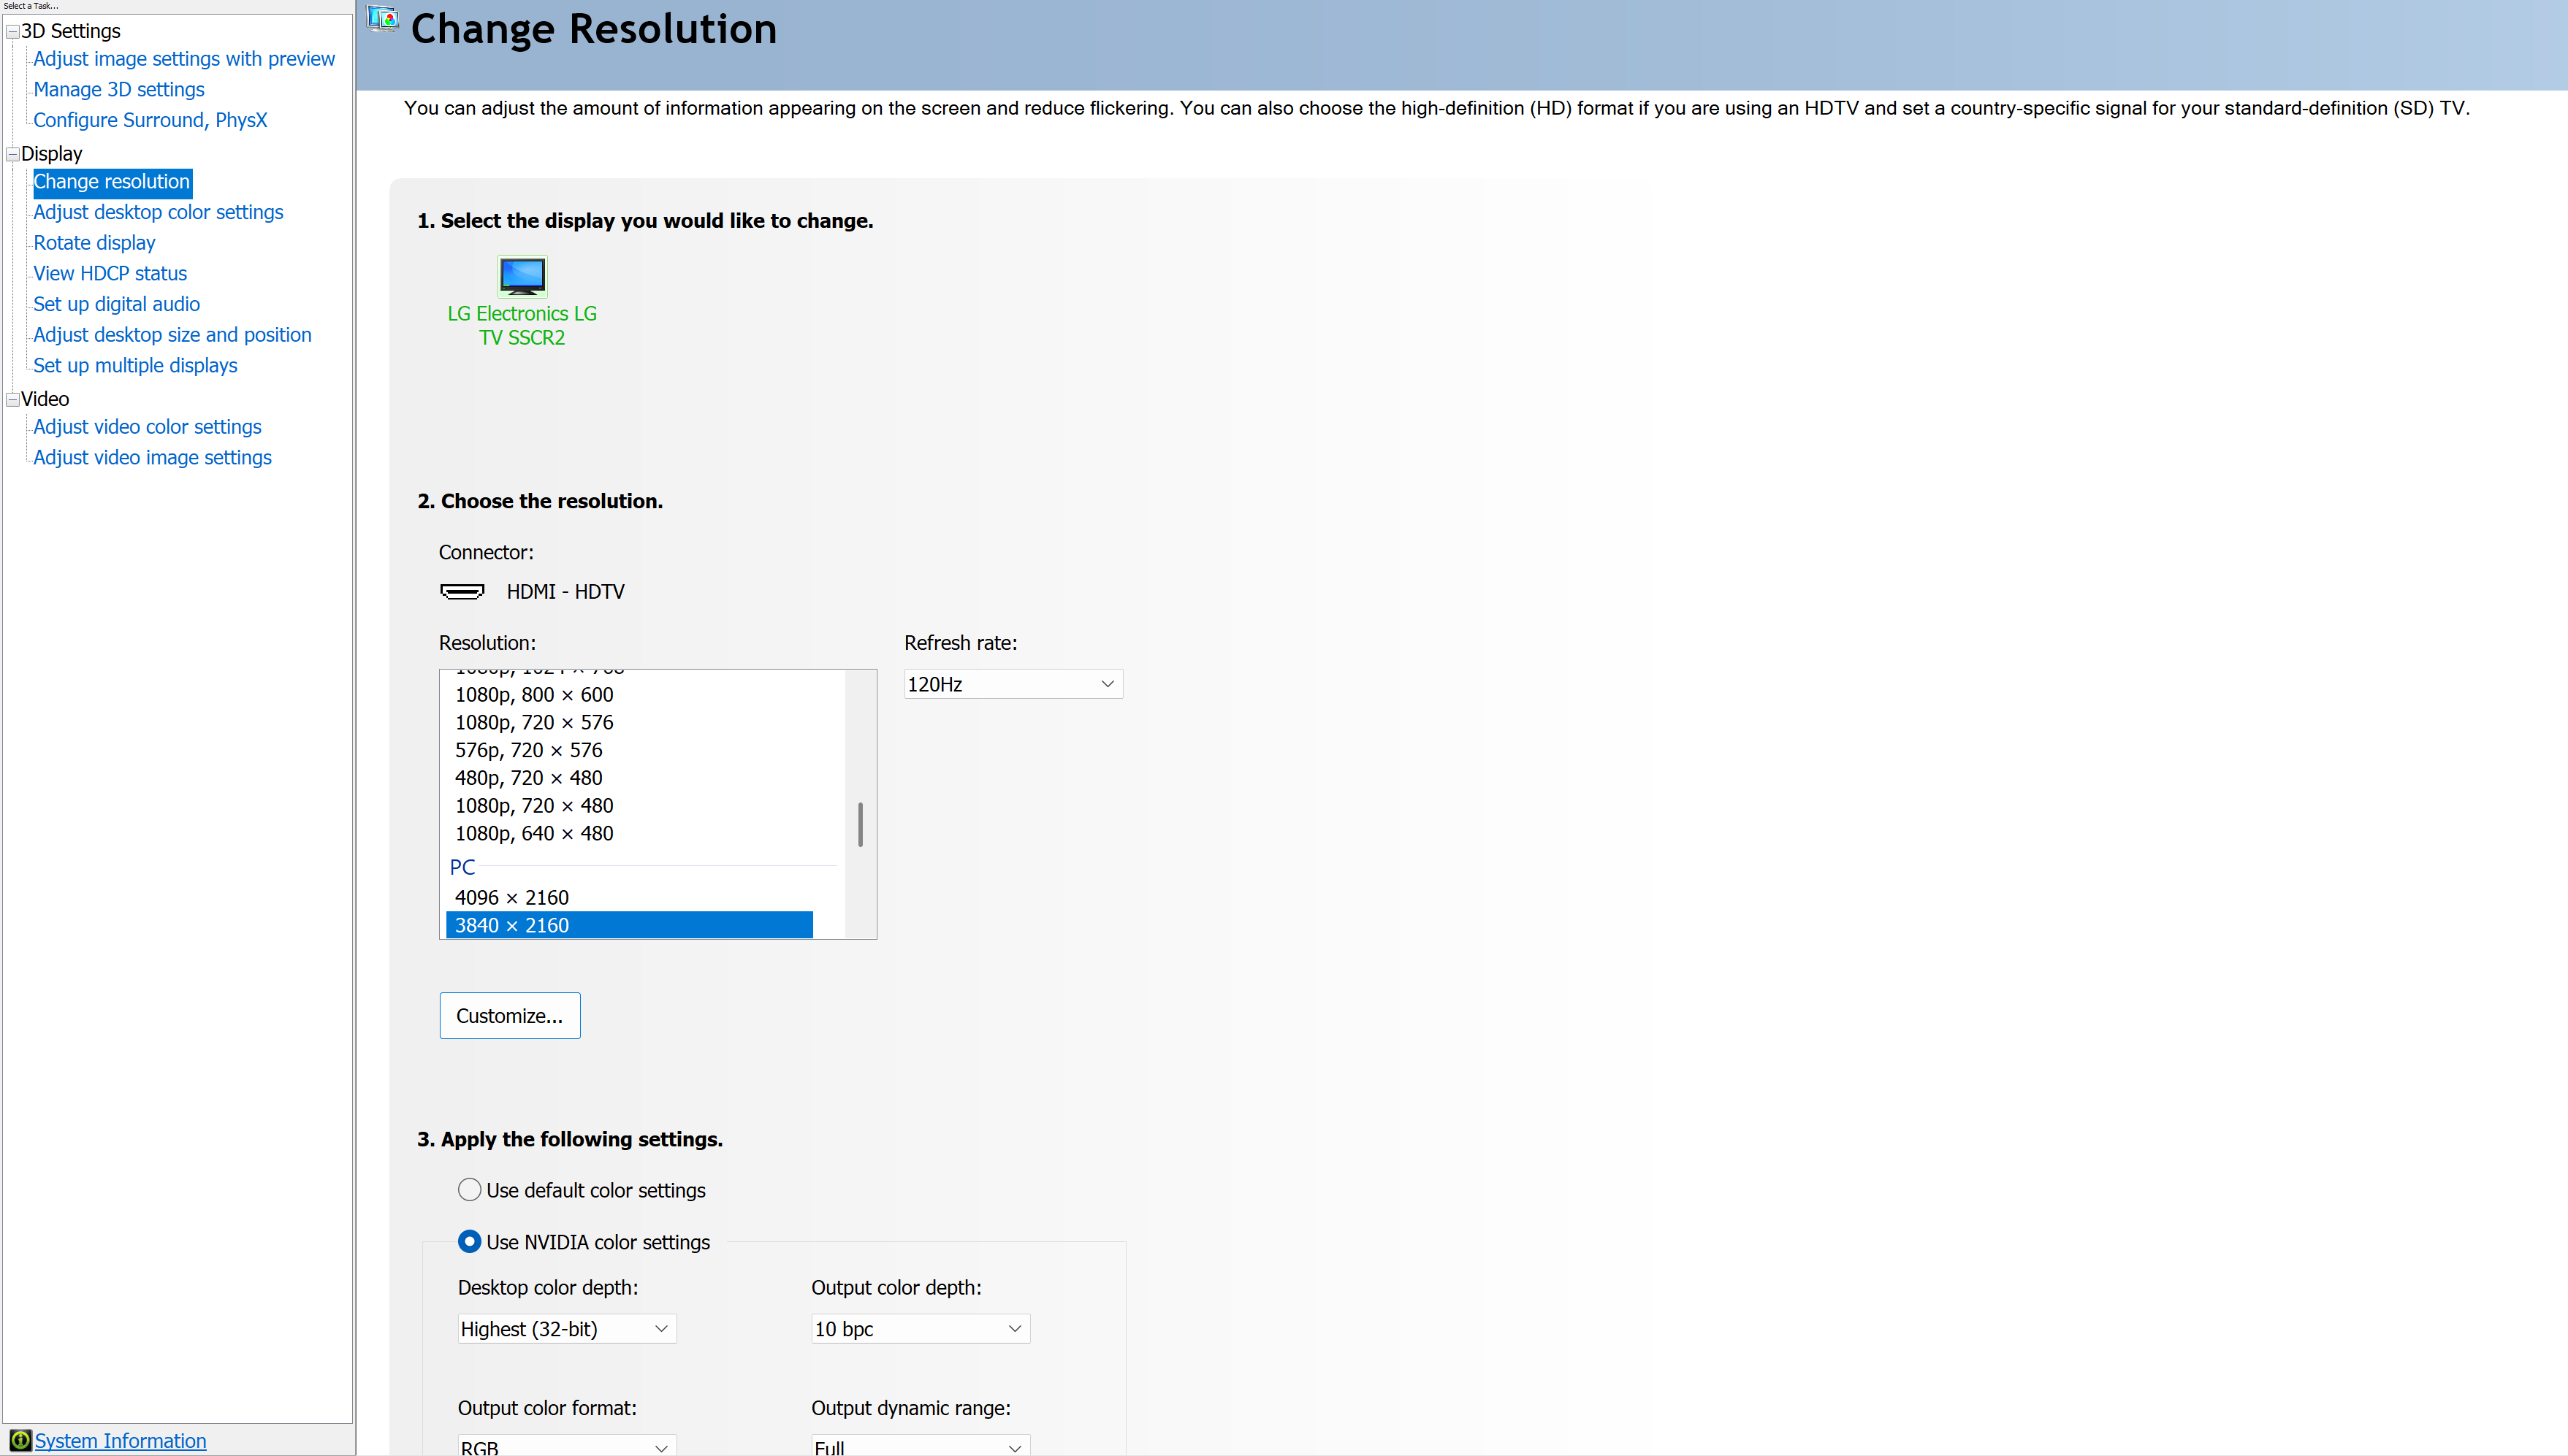Open Set up multiple displays page

click(135, 365)
